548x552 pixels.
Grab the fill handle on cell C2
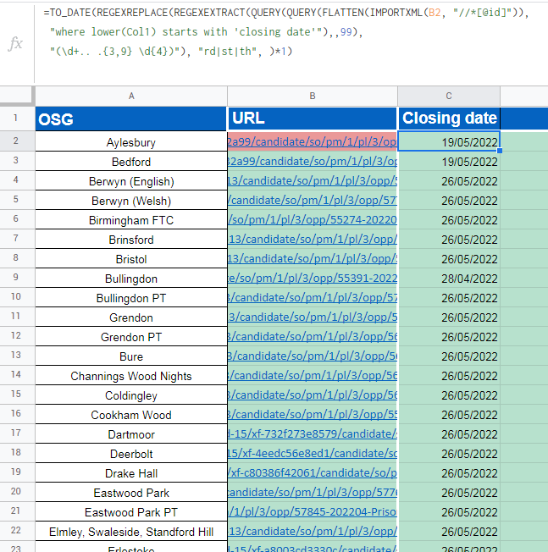pos(500,151)
